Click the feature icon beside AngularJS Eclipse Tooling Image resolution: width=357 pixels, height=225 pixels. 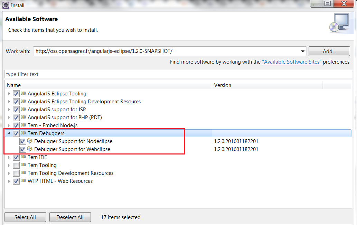coord(22,93)
